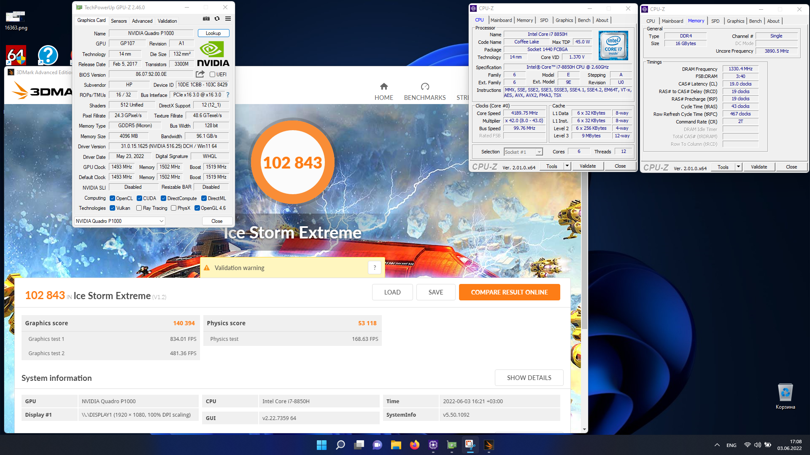This screenshot has width=810, height=455.
Task: Open Graphics tab in right CPU-Z window
Action: tap(735, 21)
